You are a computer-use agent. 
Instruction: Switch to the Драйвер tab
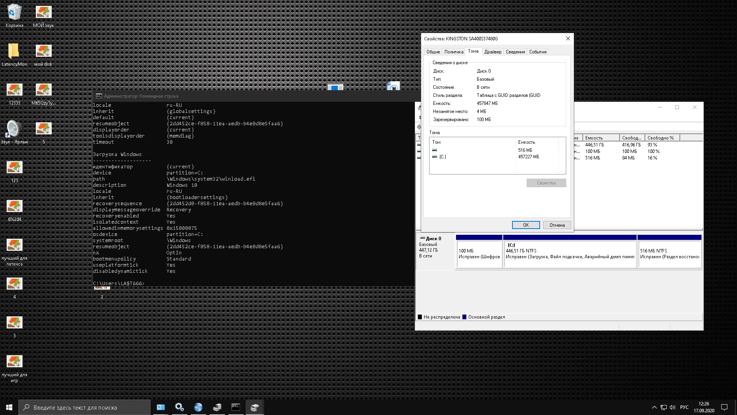coord(492,52)
